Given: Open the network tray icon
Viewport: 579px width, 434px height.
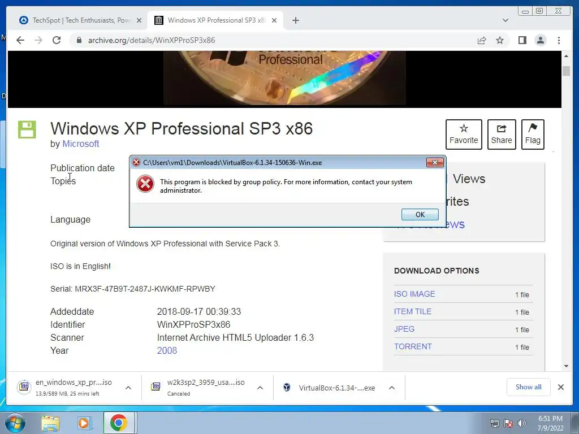Looking at the screenshot, I should (x=494, y=423).
